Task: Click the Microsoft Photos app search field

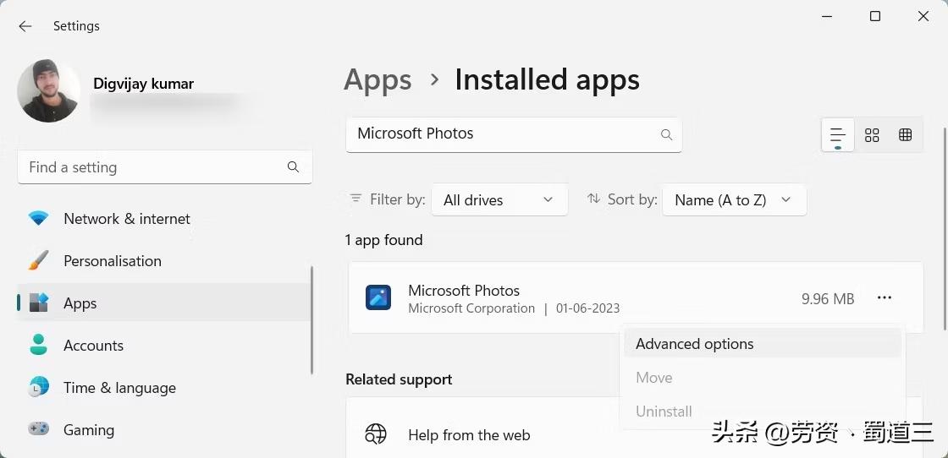Action: point(514,134)
